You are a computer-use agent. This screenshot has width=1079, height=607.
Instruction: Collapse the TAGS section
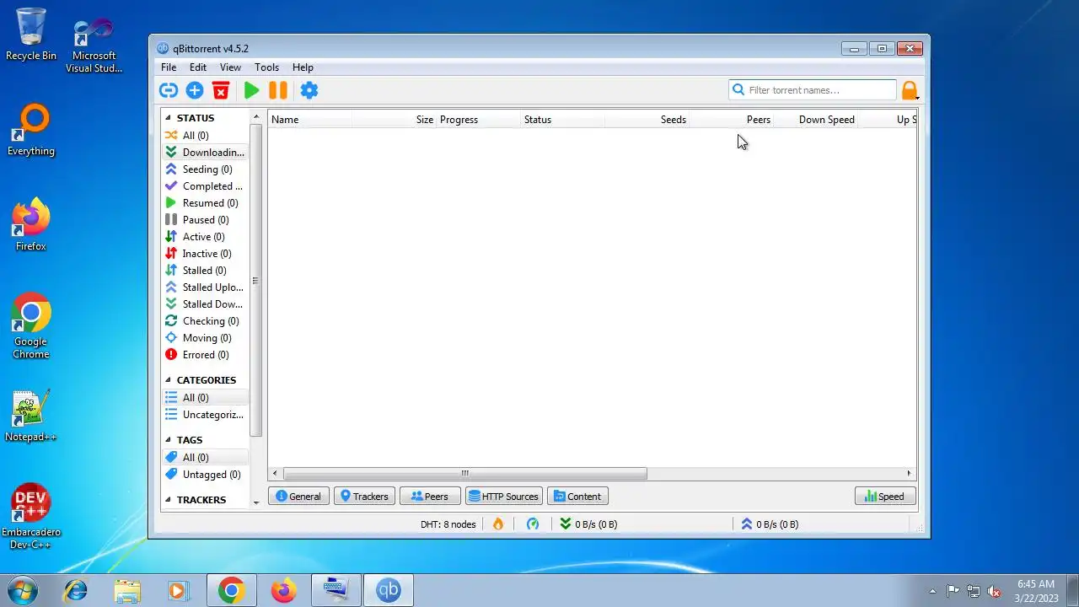[x=168, y=440]
